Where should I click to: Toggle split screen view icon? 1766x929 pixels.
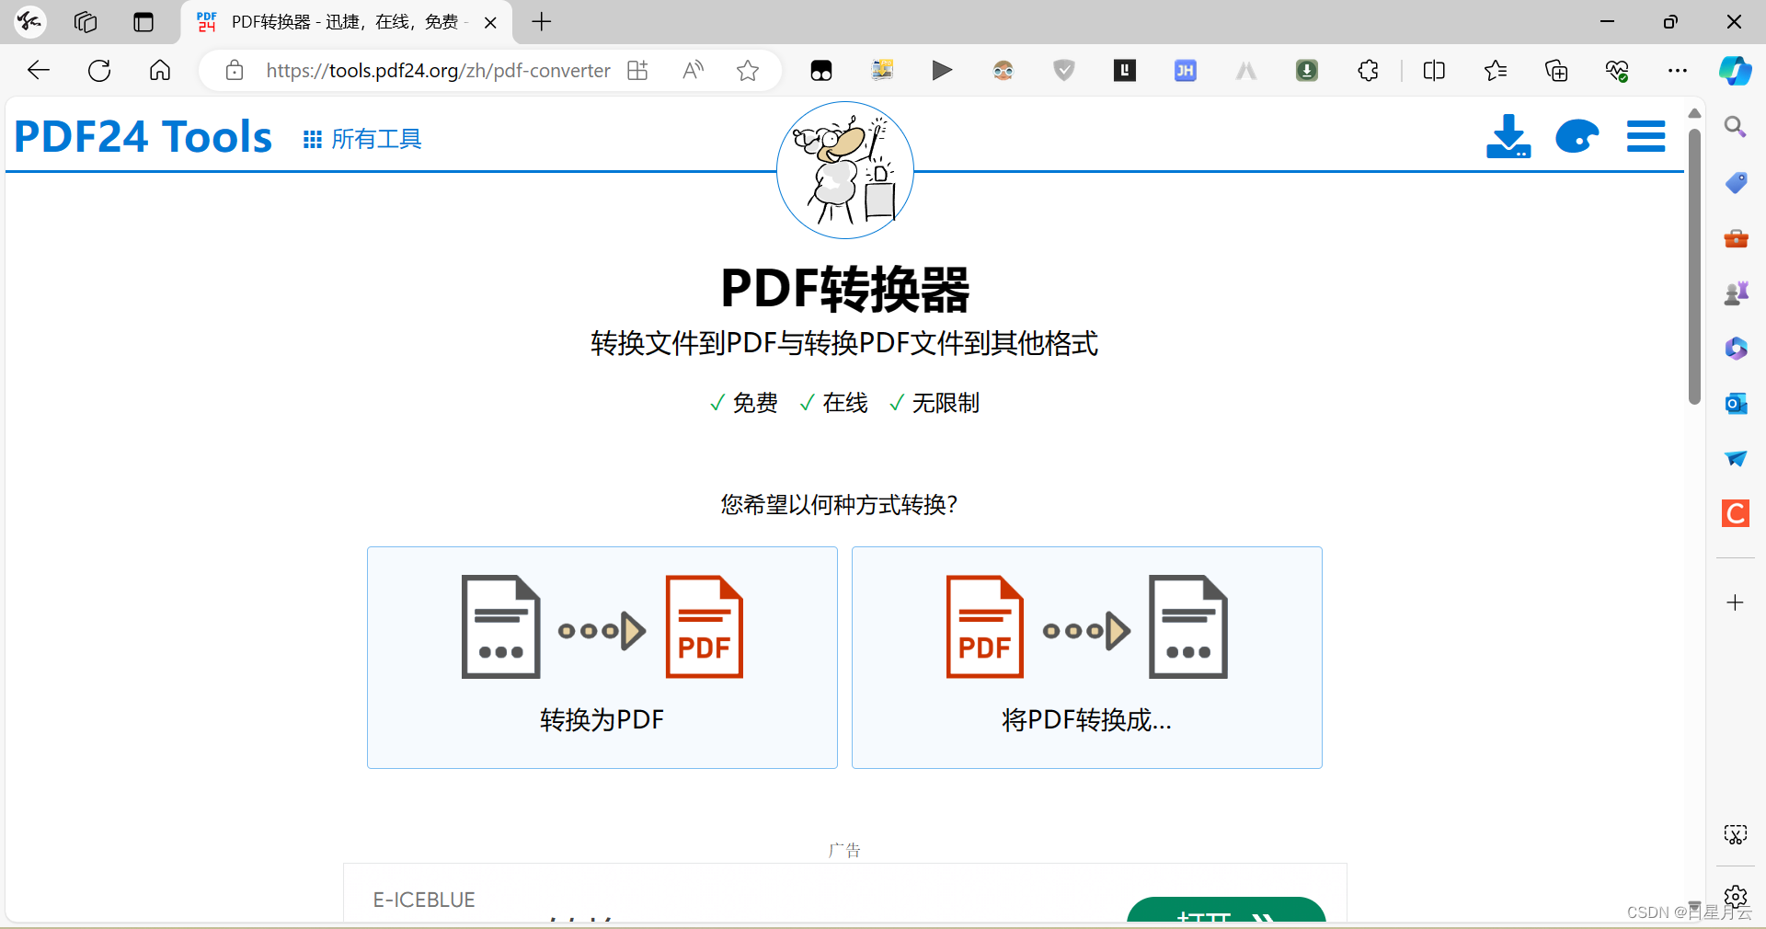(1434, 71)
